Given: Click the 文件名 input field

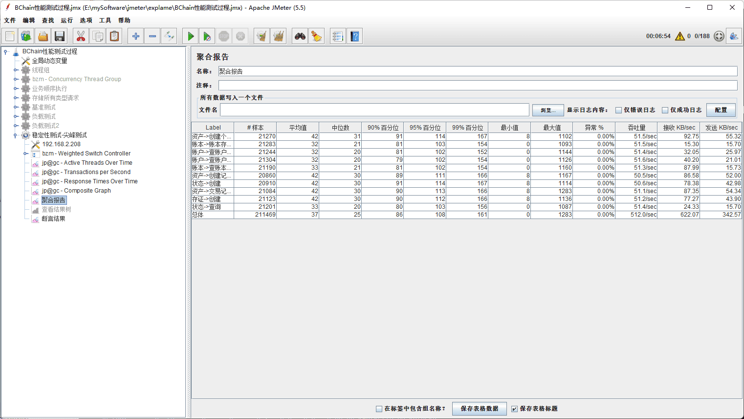Looking at the screenshot, I should click(374, 110).
